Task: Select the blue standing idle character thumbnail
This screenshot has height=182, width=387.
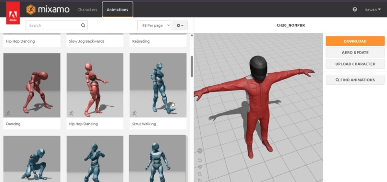Action: point(157,159)
